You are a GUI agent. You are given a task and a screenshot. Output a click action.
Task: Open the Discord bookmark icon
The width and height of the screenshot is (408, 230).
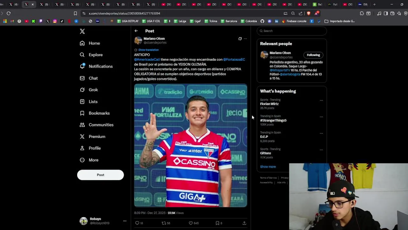coord(269,21)
